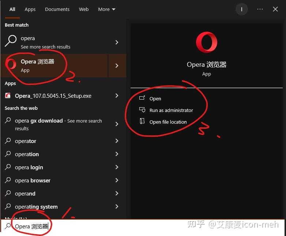Expand arrow for 'opera browser' suggestion

(x=117, y=180)
